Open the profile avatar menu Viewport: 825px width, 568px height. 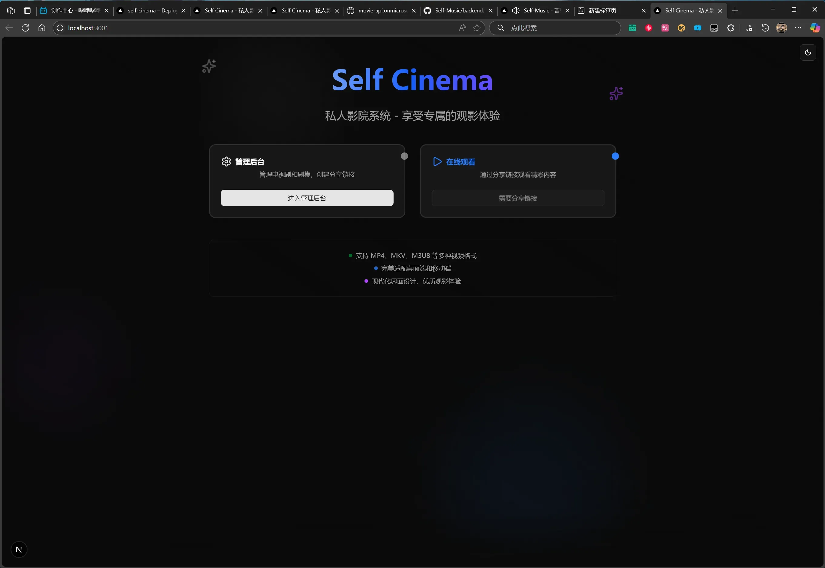pos(781,28)
